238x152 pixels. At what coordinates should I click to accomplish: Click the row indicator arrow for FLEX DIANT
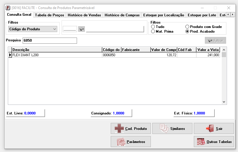tap(10, 55)
